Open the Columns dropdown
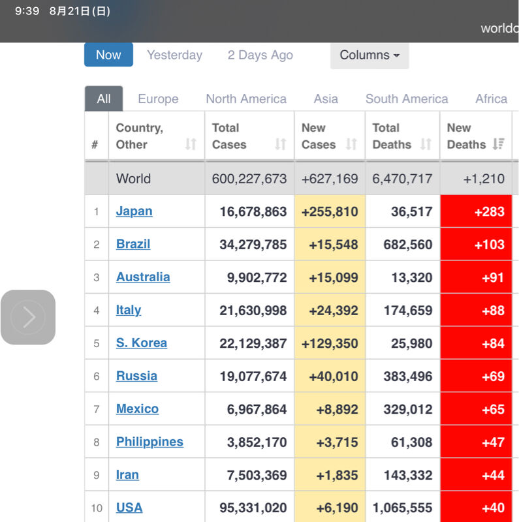 click(370, 55)
